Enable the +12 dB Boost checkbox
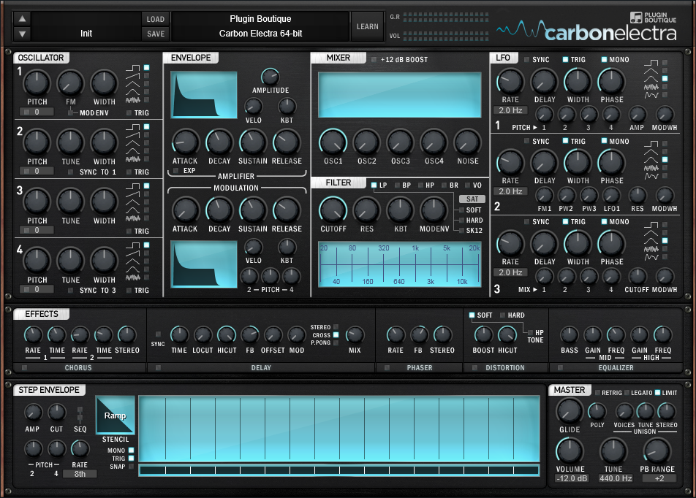The width and height of the screenshot is (696, 498). [x=374, y=60]
